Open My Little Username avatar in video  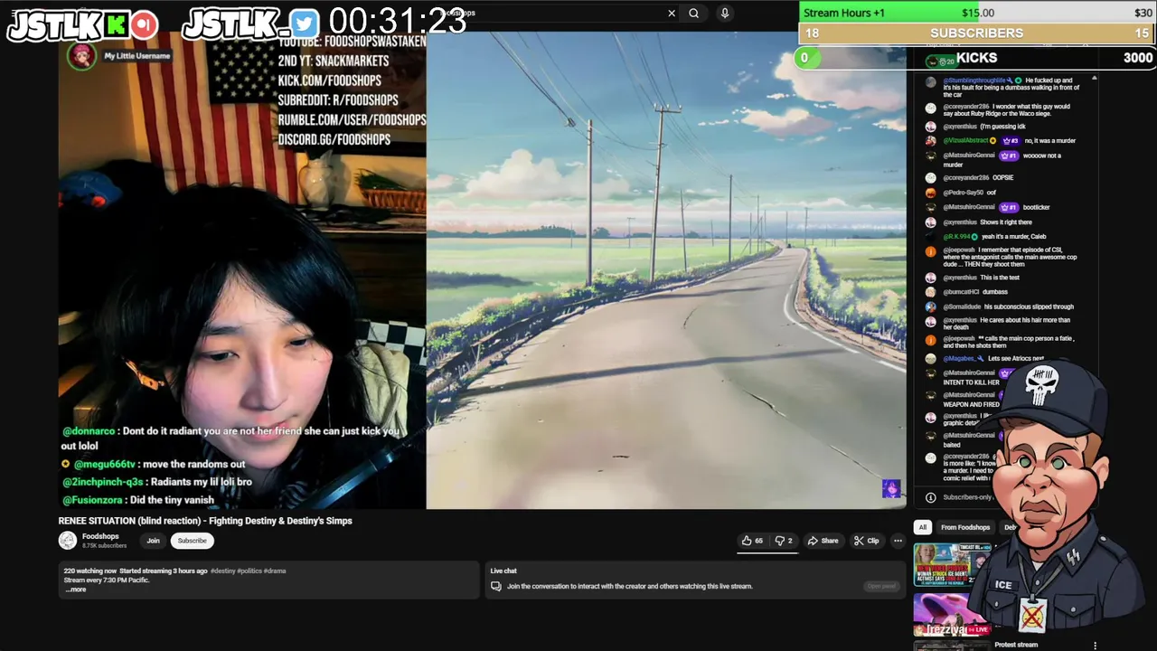tap(81, 56)
